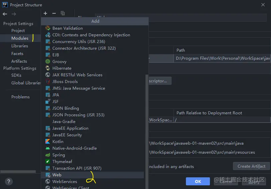Open the Libraries section
Viewport: 271px width, 189px height.
click(x=20, y=46)
